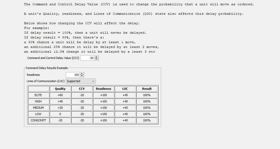Image resolution: width=280 pixels, height=149 pixels.
Task: Click the HIGH row label
Action: 38,101
